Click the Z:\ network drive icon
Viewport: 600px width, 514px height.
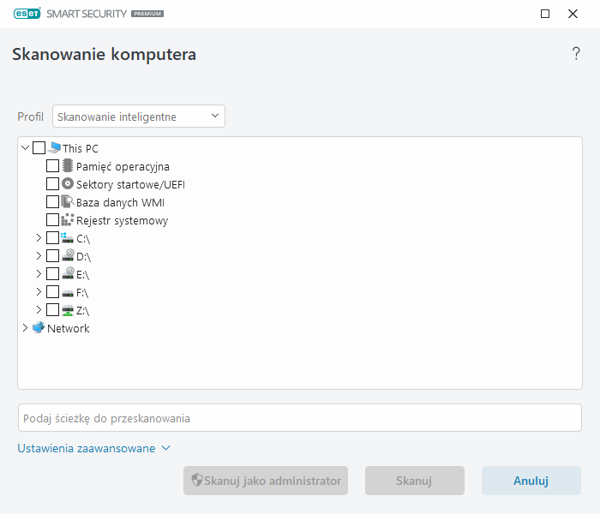tap(68, 310)
